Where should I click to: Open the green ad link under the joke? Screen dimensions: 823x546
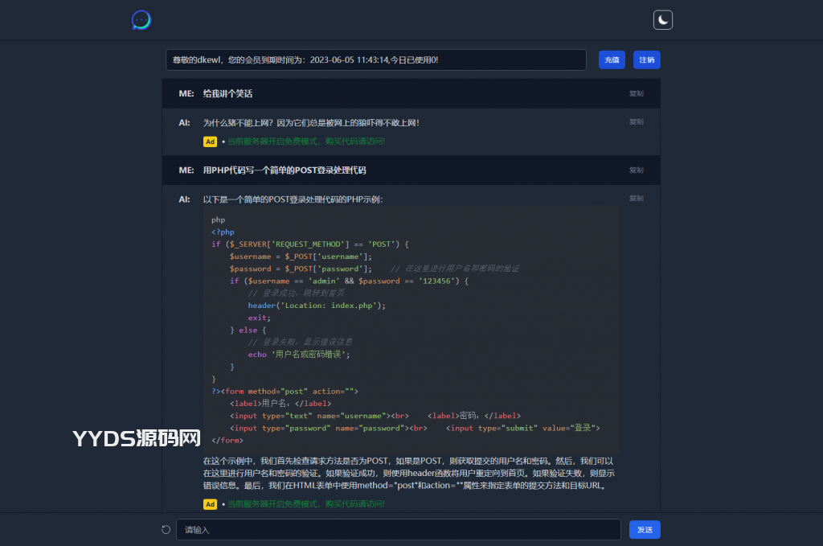coord(305,142)
